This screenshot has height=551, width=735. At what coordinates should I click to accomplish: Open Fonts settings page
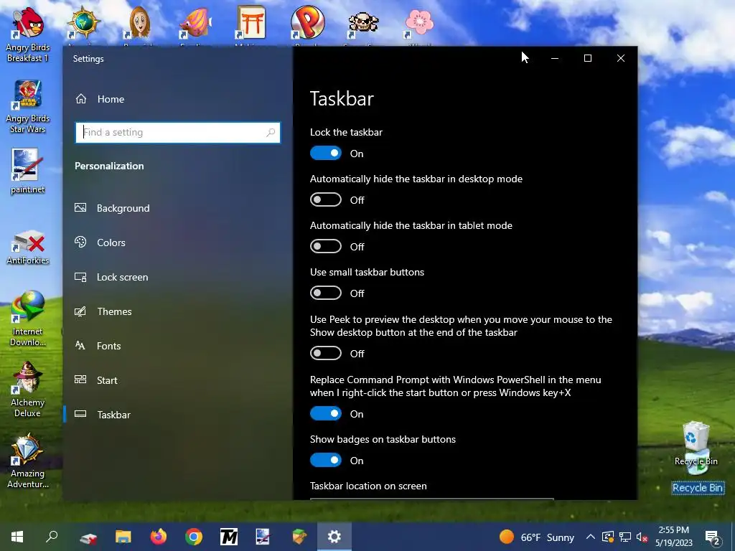click(x=178, y=346)
